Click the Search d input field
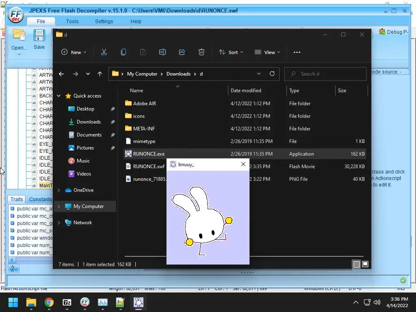 coord(325,74)
